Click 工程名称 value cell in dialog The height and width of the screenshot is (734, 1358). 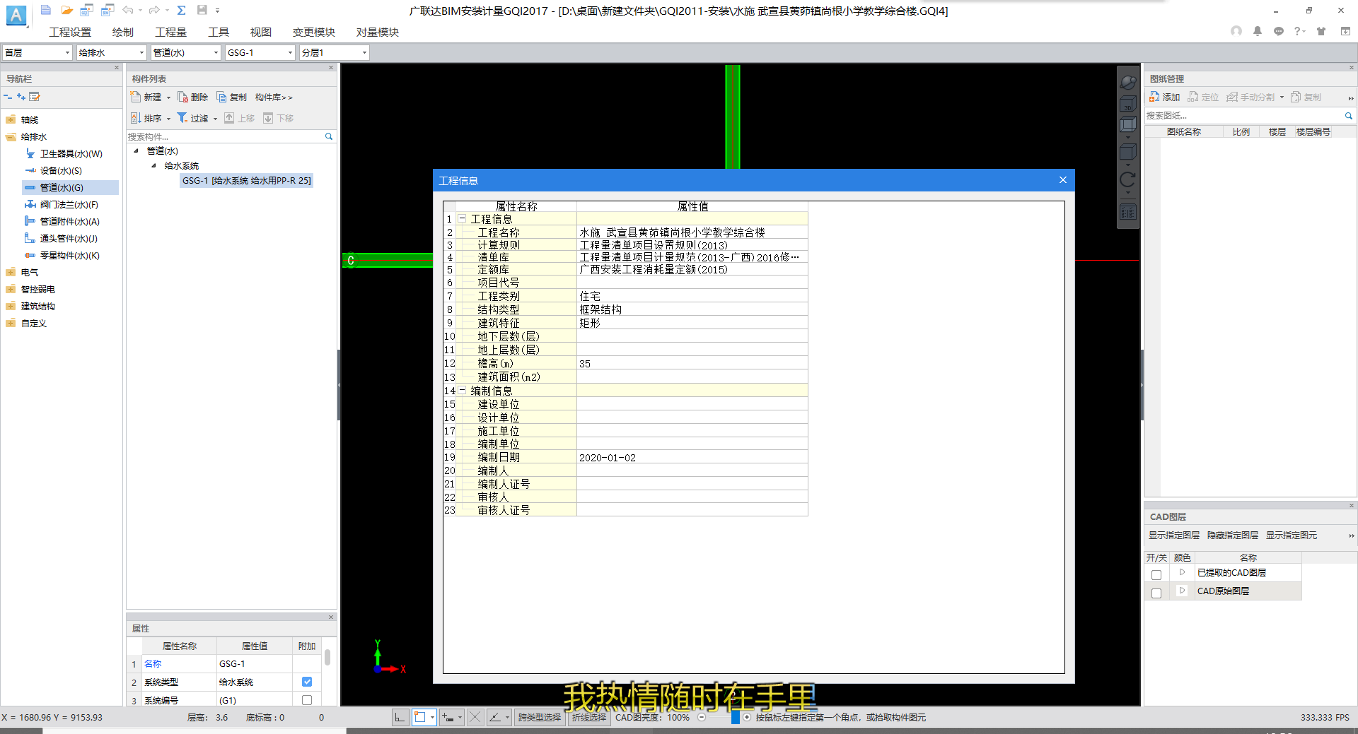[x=692, y=232]
